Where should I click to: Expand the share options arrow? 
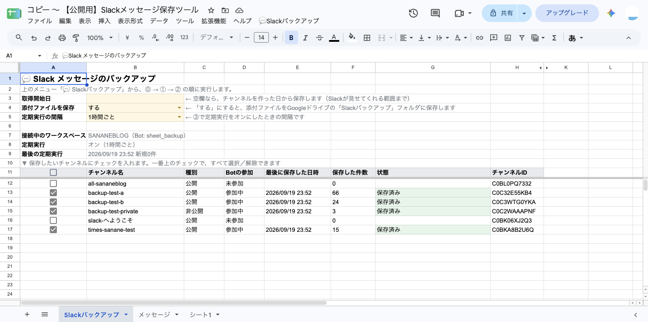pyautogui.click(x=524, y=13)
